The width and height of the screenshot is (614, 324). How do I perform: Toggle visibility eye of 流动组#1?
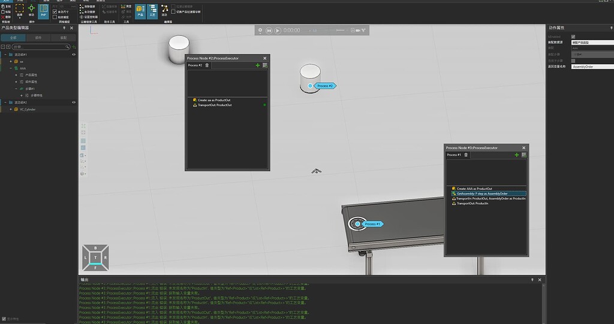coord(74,54)
